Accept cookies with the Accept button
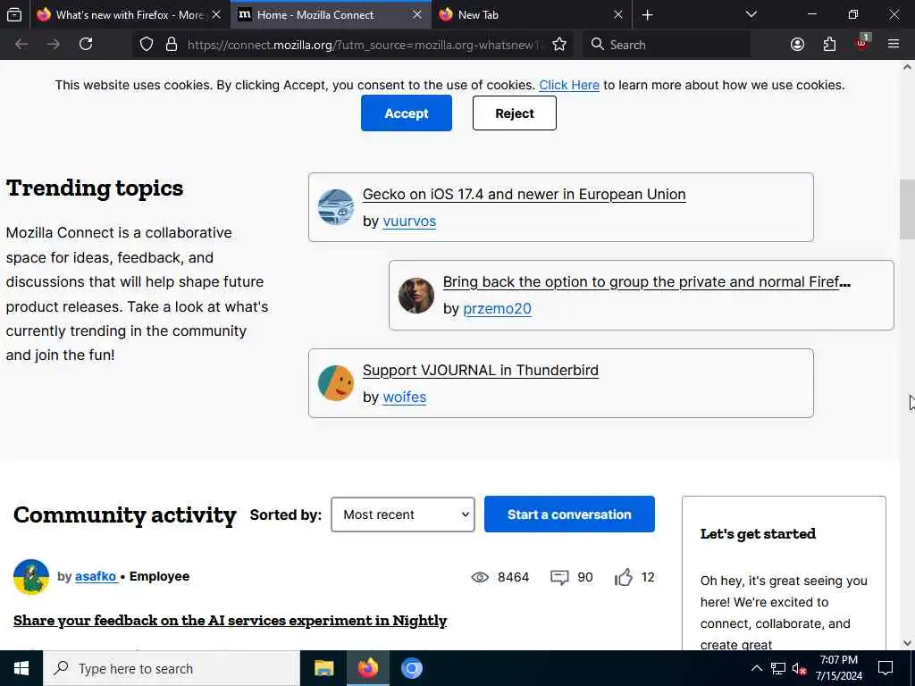 tap(407, 113)
